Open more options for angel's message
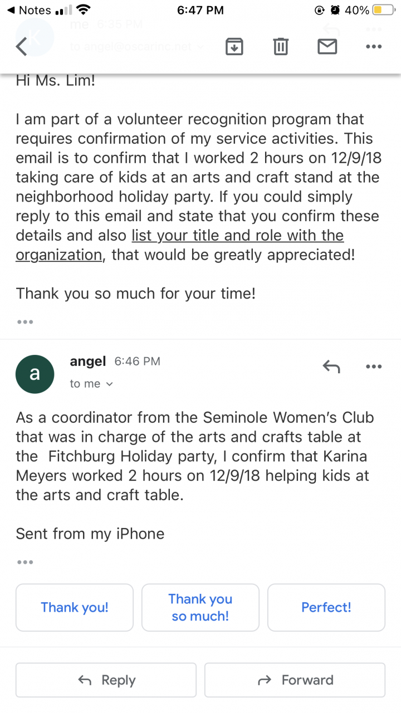401x713 pixels. click(x=373, y=367)
